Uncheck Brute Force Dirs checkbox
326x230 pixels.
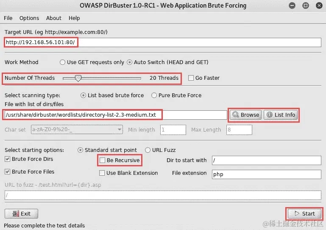tap(7, 159)
